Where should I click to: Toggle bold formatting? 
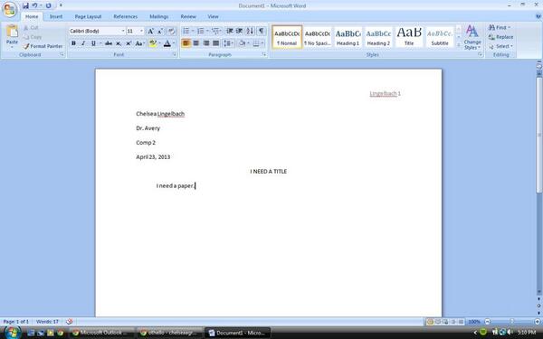(x=73, y=43)
